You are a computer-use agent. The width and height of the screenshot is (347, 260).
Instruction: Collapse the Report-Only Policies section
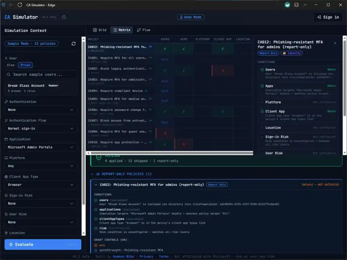click(92, 174)
